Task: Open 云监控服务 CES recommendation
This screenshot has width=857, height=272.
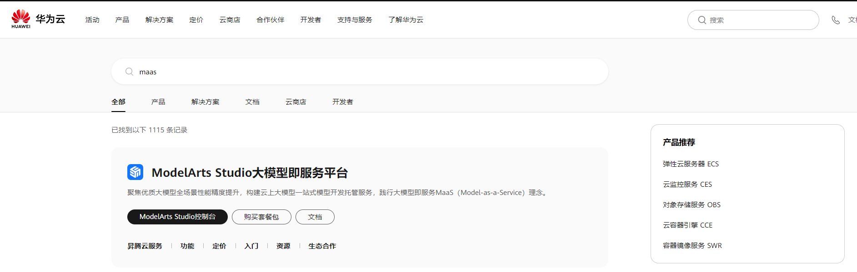Action: (687, 184)
